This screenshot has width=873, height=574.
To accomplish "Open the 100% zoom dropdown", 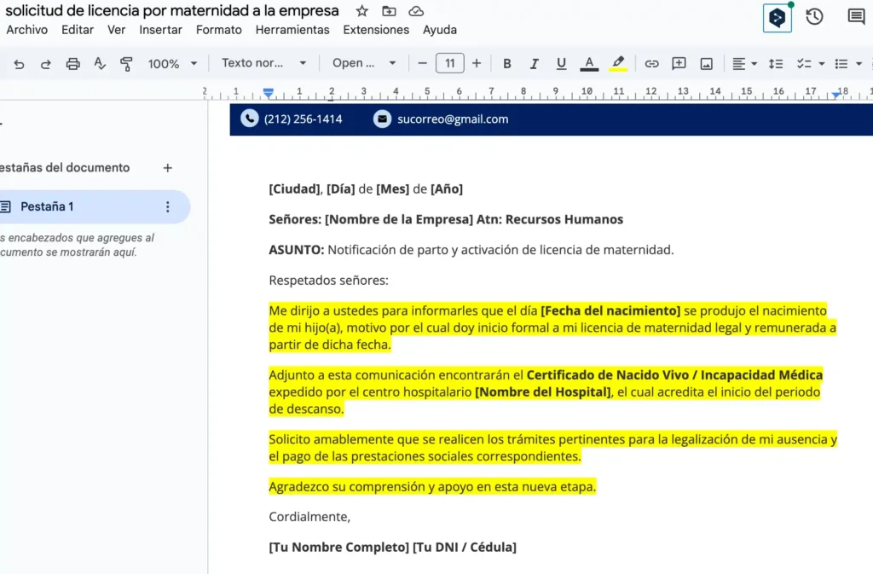I will pyautogui.click(x=172, y=64).
